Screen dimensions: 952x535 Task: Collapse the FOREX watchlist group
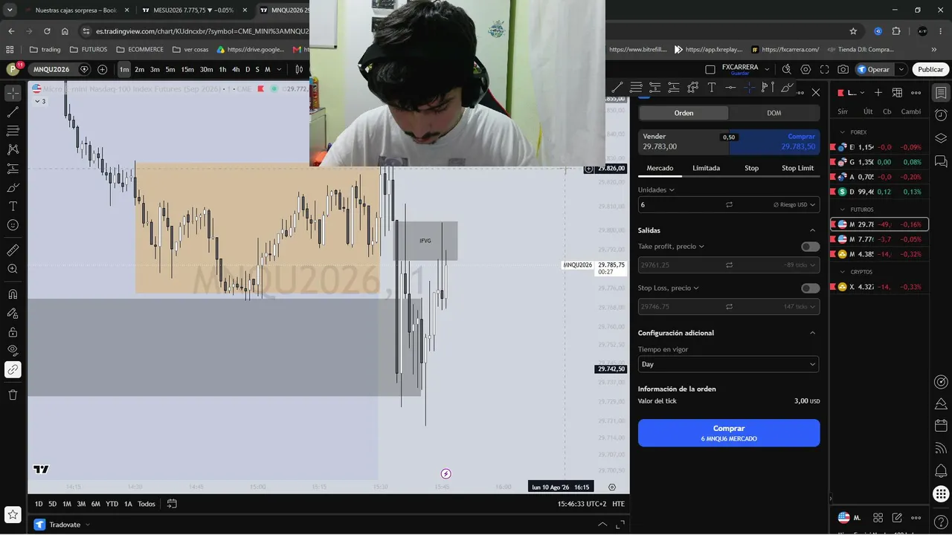(842, 132)
